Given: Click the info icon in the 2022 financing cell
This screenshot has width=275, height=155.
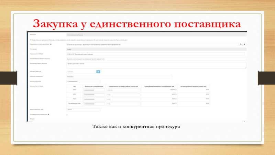Looking at the screenshot, I should [176, 99].
